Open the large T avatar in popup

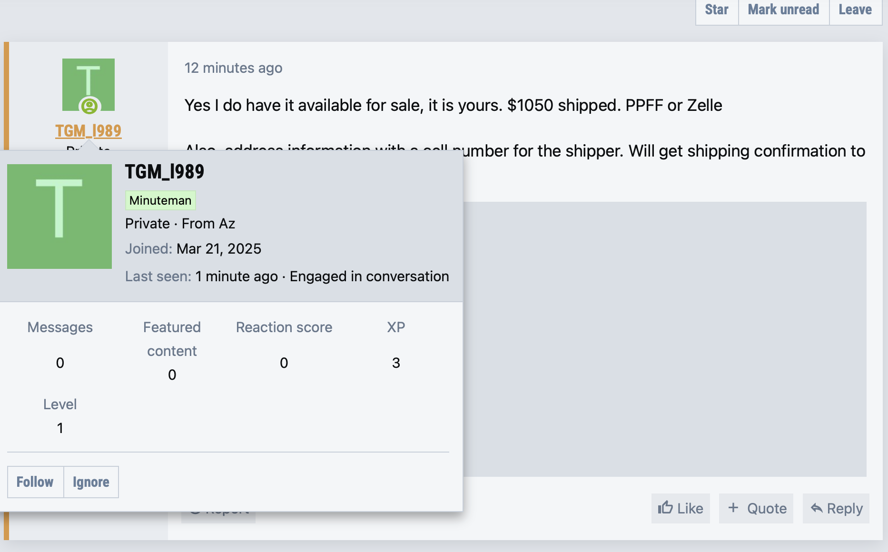[59, 217]
